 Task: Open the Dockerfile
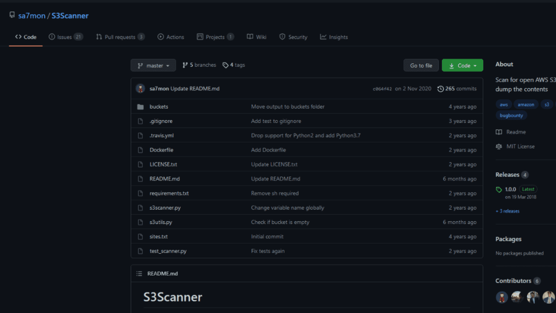pyautogui.click(x=161, y=150)
